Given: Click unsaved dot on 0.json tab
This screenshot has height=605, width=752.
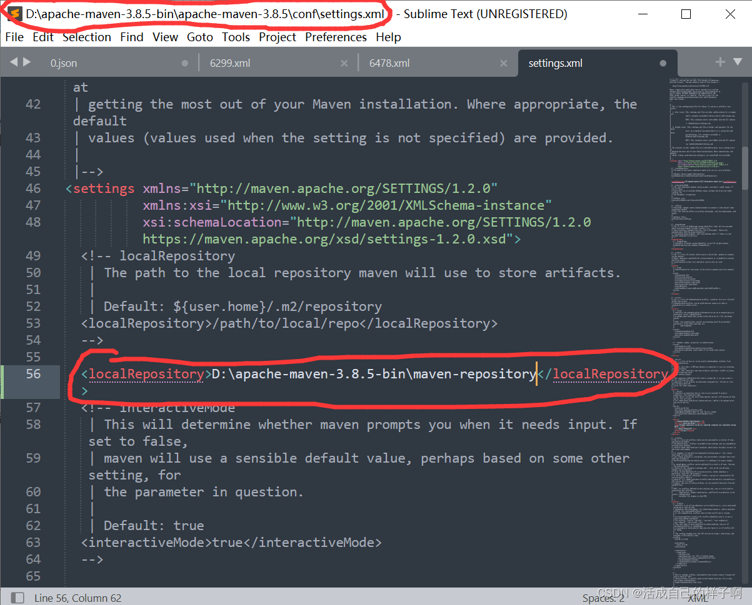Looking at the screenshot, I should click(184, 63).
